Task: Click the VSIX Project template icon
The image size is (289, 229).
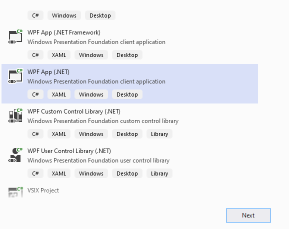Action: pos(15,192)
